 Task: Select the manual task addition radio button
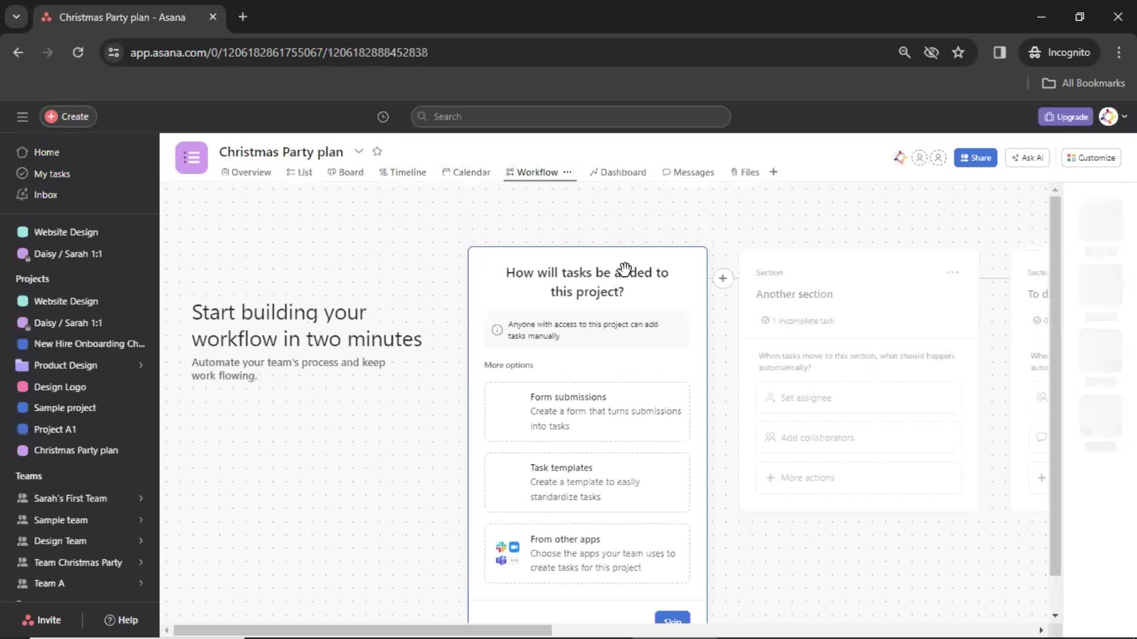(497, 329)
